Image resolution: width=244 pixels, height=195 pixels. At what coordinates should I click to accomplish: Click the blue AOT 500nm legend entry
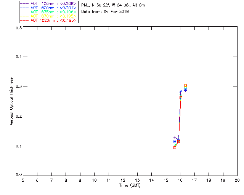[x=48, y=8]
